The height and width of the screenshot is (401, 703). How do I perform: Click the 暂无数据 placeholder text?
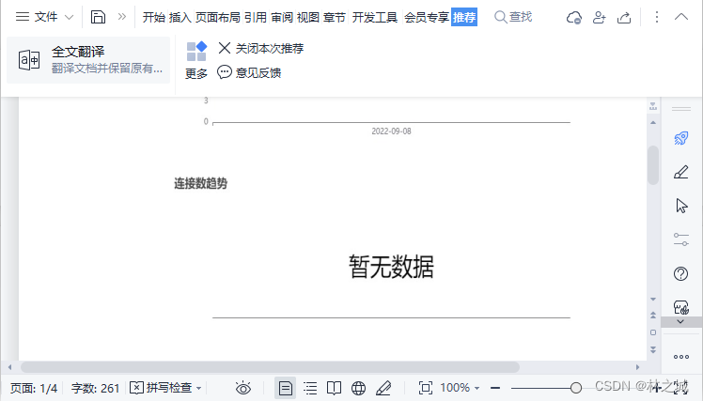[391, 267]
